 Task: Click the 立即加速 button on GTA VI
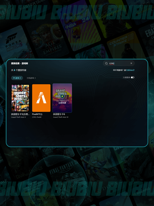point(62,103)
